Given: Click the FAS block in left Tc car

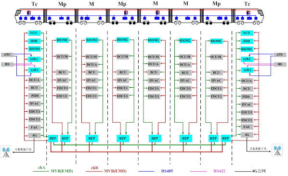Looking at the screenshot, I should pos(34,128).
